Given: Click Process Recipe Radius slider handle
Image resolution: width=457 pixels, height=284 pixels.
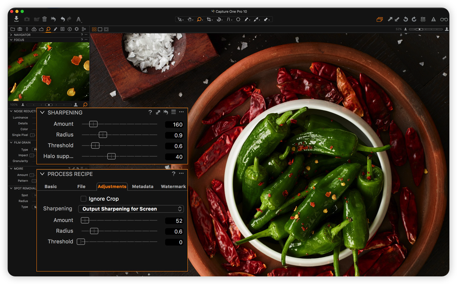Looking at the screenshot, I should (x=94, y=231).
